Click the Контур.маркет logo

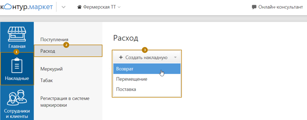coord(27,7)
